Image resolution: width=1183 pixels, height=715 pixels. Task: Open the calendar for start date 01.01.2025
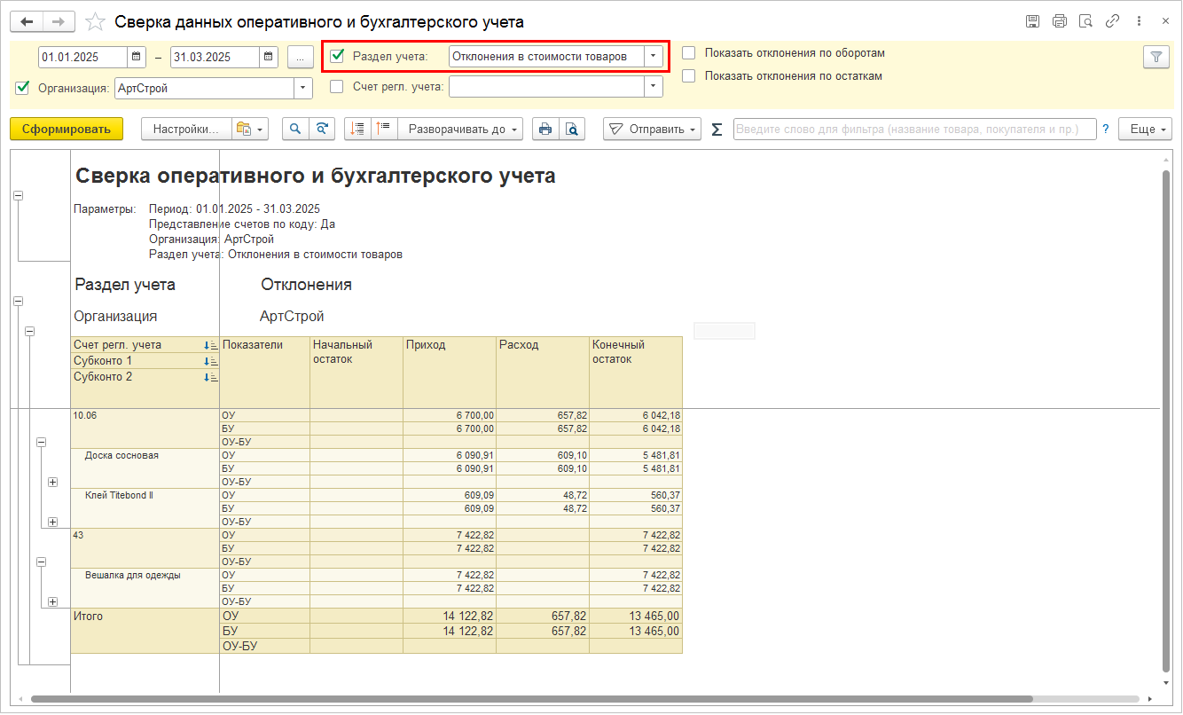coord(137,57)
